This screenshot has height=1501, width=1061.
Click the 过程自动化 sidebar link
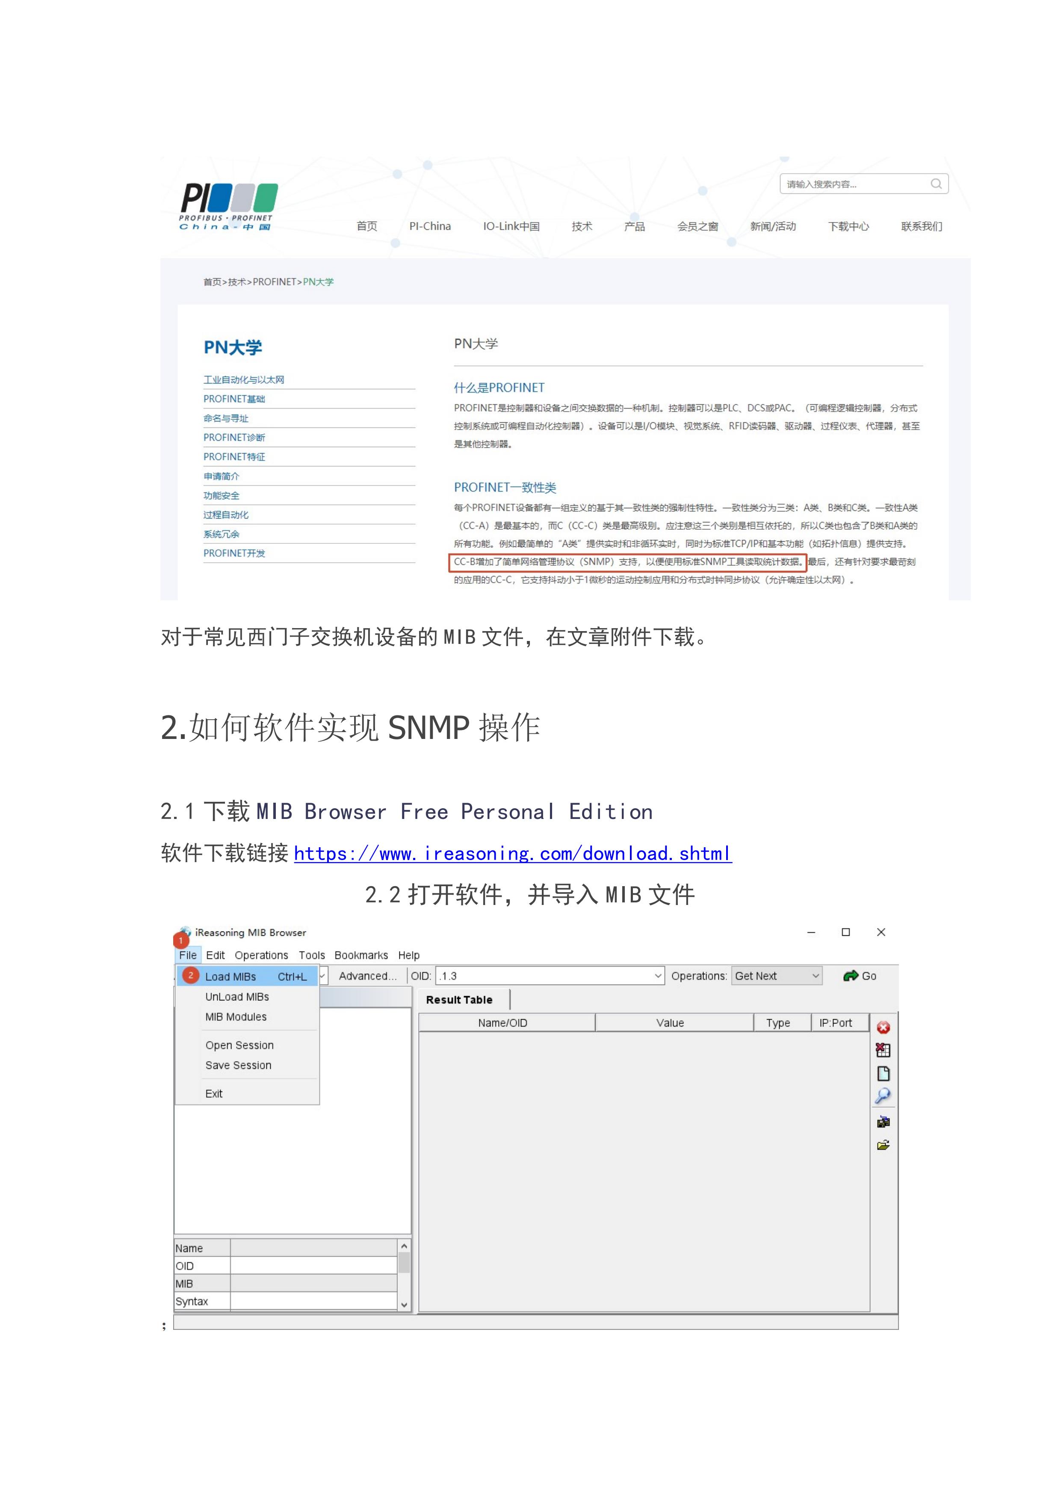coord(225,514)
